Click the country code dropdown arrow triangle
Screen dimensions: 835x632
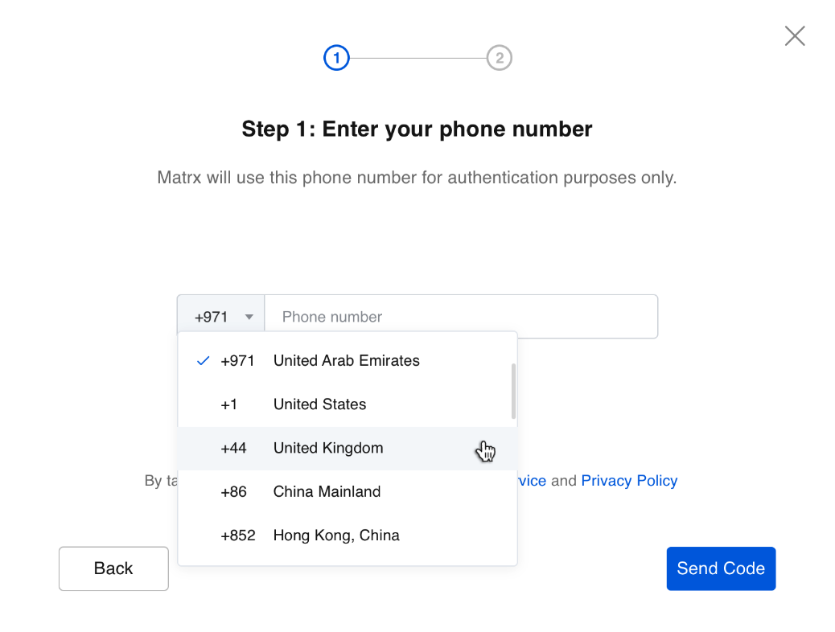pyautogui.click(x=249, y=317)
